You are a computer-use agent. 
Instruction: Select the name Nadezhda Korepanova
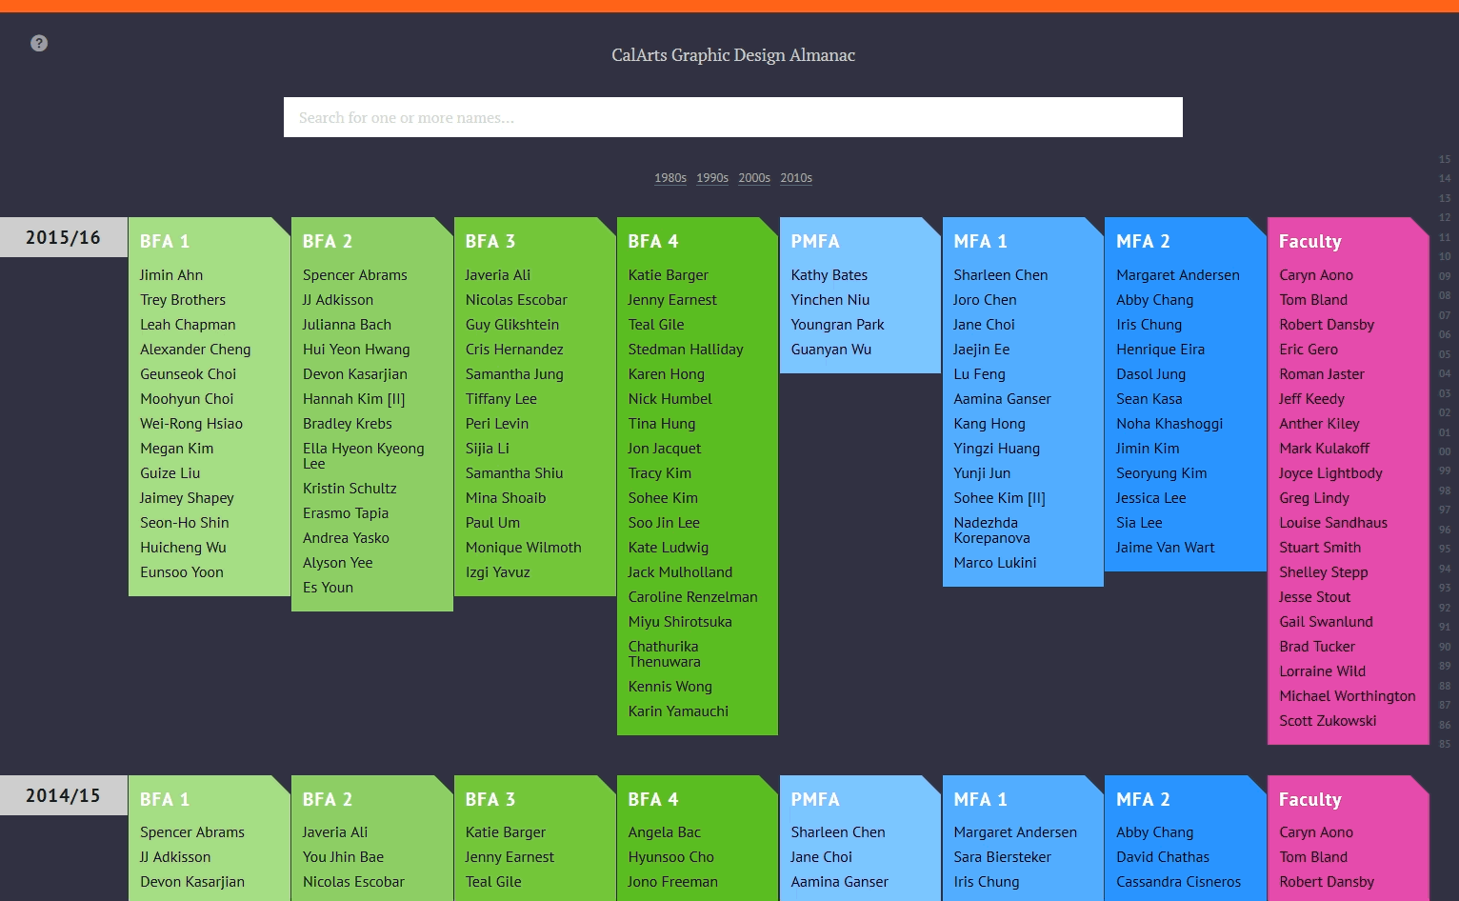(992, 531)
